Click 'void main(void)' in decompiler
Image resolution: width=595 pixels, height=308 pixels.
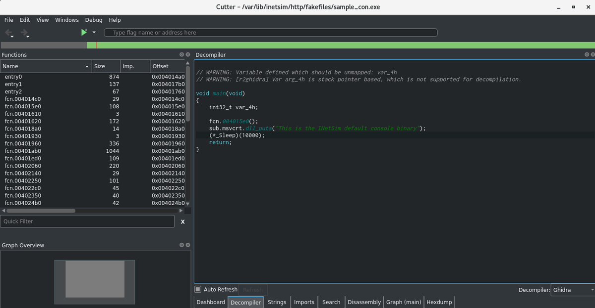(221, 93)
